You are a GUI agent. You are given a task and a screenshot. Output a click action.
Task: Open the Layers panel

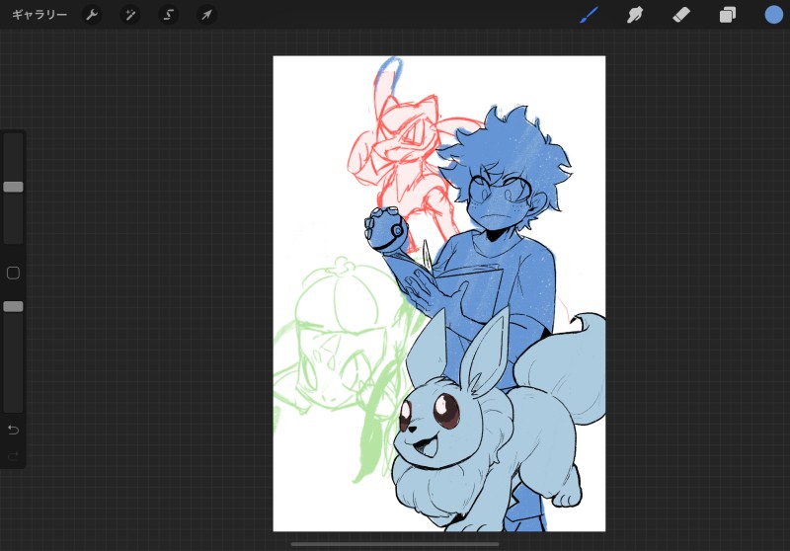point(728,15)
